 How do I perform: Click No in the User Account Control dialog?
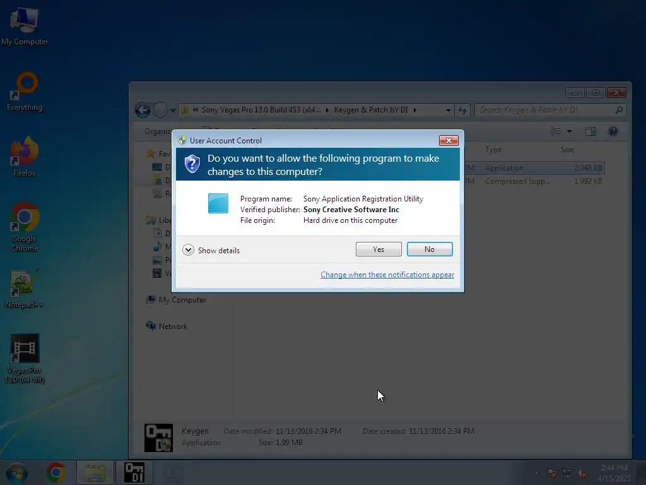tap(429, 249)
